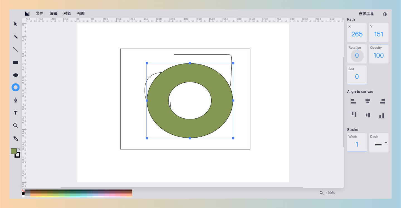Viewport: 401px width, 208px height.
Task: Click the 在线工具 link
Action: click(366, 14)
